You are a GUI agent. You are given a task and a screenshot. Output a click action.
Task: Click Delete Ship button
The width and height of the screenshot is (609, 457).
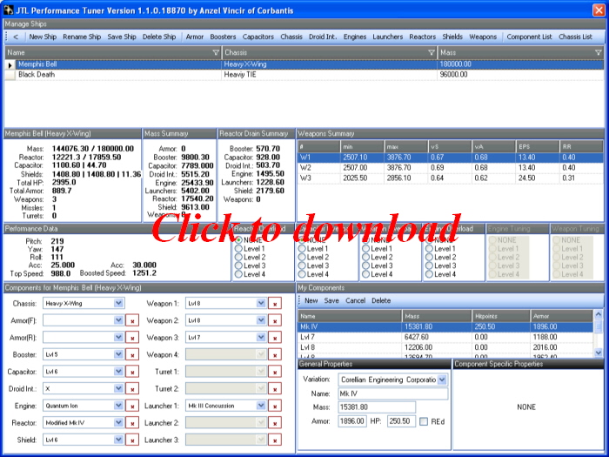(x=159, y=37)
